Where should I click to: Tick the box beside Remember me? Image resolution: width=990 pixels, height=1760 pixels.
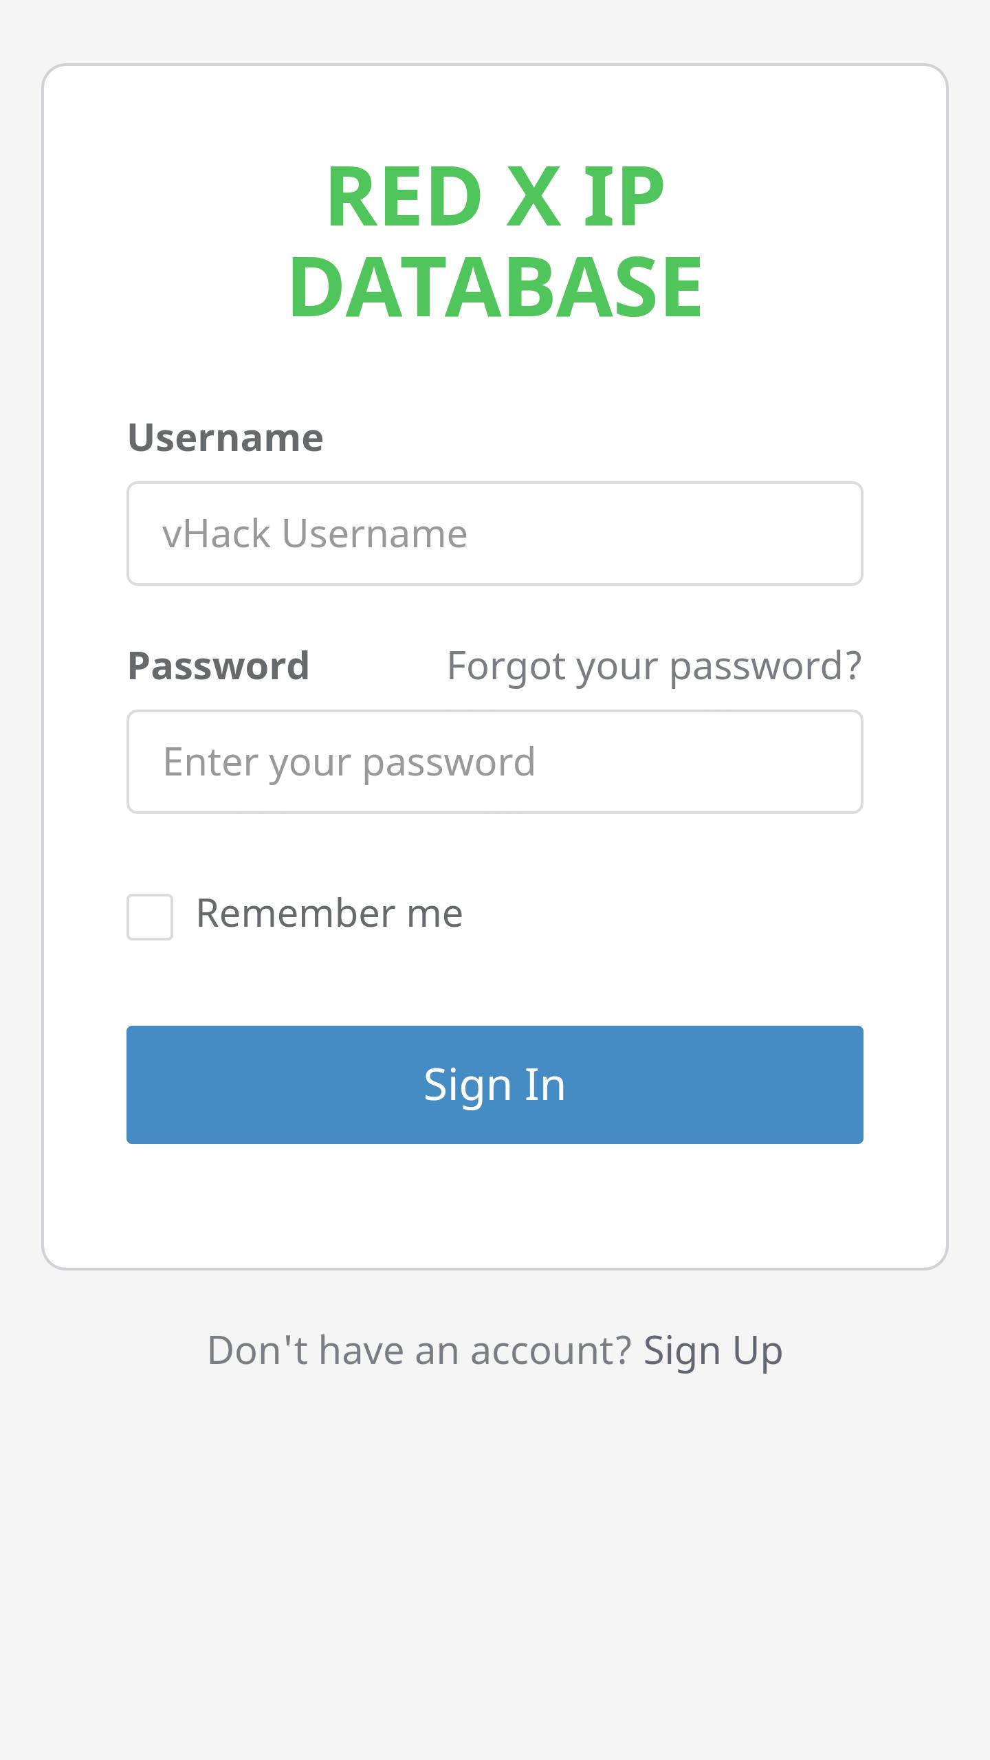150,916
